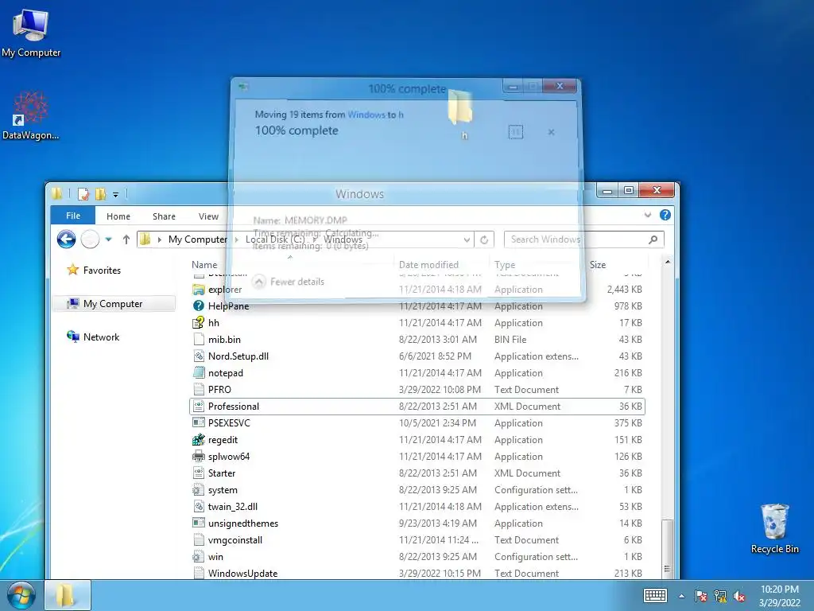Viewport: 814px width, 611px height.
Task: Select the mib.bin file
Action: pyautogui.click(x=224, y=339)
